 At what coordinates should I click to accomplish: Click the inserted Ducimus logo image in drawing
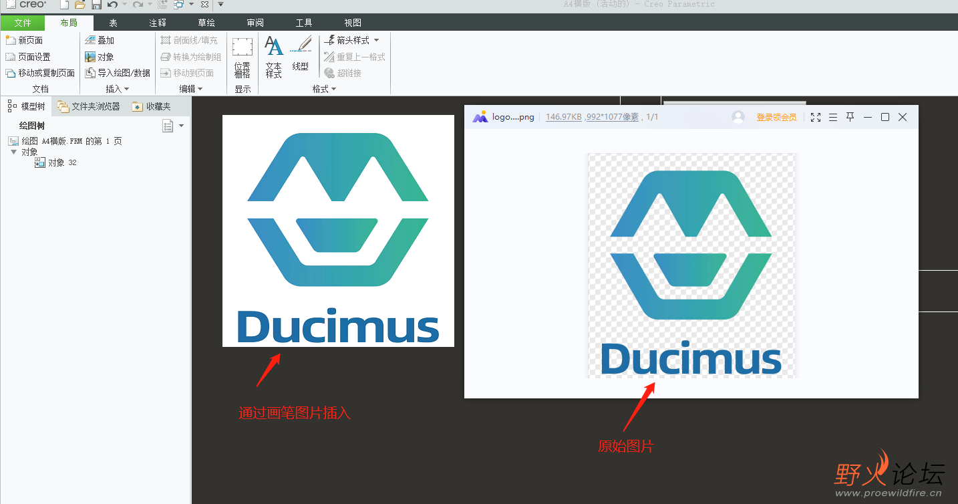338,231
